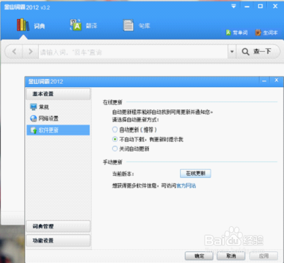Click the update icon beside 软件更新

33,130
